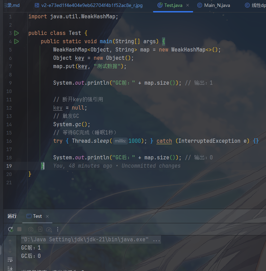The width and height of the screenshot is (266, 271).
Task: Toggle scroll to end of console
Action: [10, 268]
